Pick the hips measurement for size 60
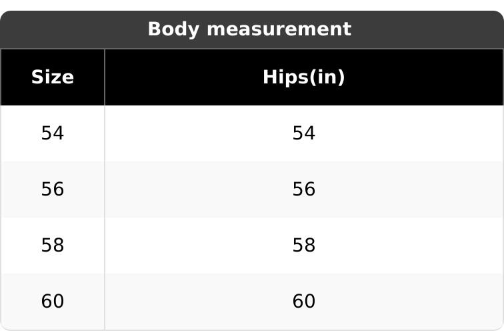Viewport: 504px width, 331px height. pyautogui.click(x=303, y=302)
